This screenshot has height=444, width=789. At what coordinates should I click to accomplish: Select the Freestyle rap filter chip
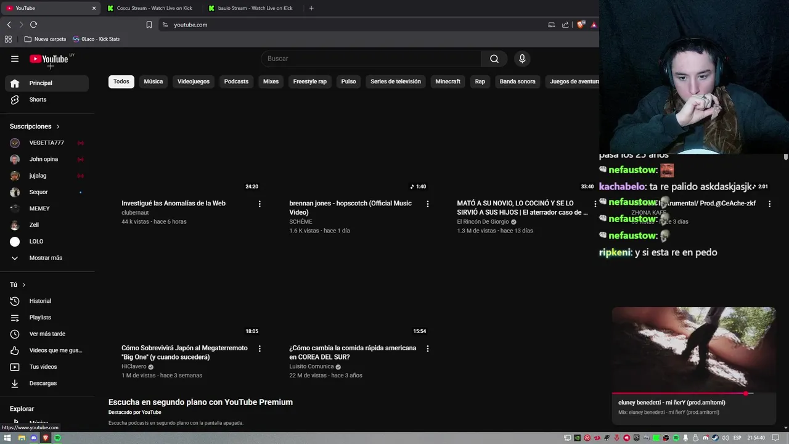[310, 81]
